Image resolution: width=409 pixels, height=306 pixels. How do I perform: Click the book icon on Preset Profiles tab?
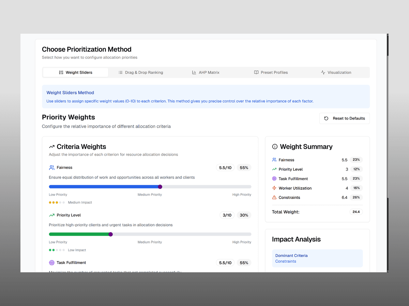(x=256, y=72)
